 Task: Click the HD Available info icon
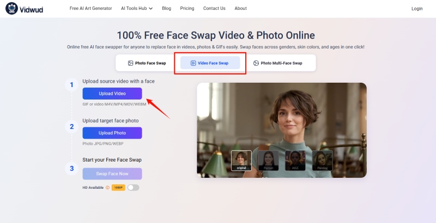point(107,188)
